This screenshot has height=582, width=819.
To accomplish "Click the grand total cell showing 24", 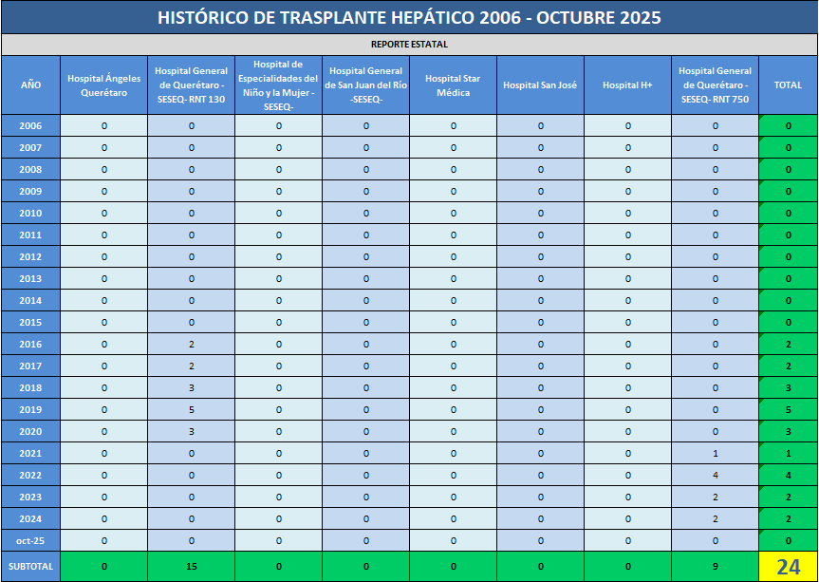I will [788, 567].
